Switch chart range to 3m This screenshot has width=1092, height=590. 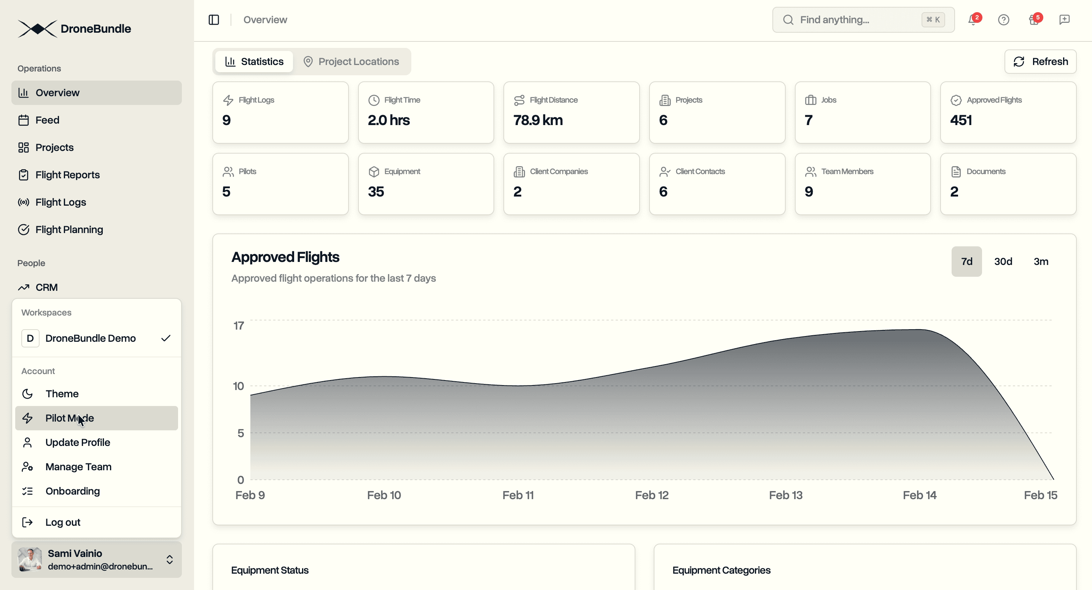(x=1041, y=261)
